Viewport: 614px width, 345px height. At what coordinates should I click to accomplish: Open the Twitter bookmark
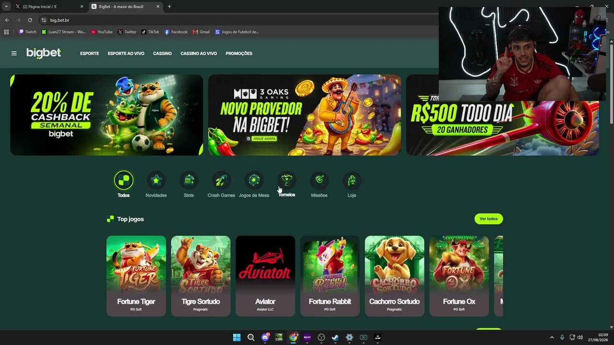(x=127, y=32)
